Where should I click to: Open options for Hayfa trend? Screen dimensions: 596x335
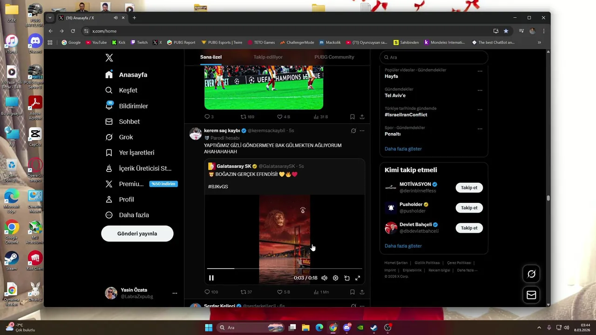click(x=480, y=71)
